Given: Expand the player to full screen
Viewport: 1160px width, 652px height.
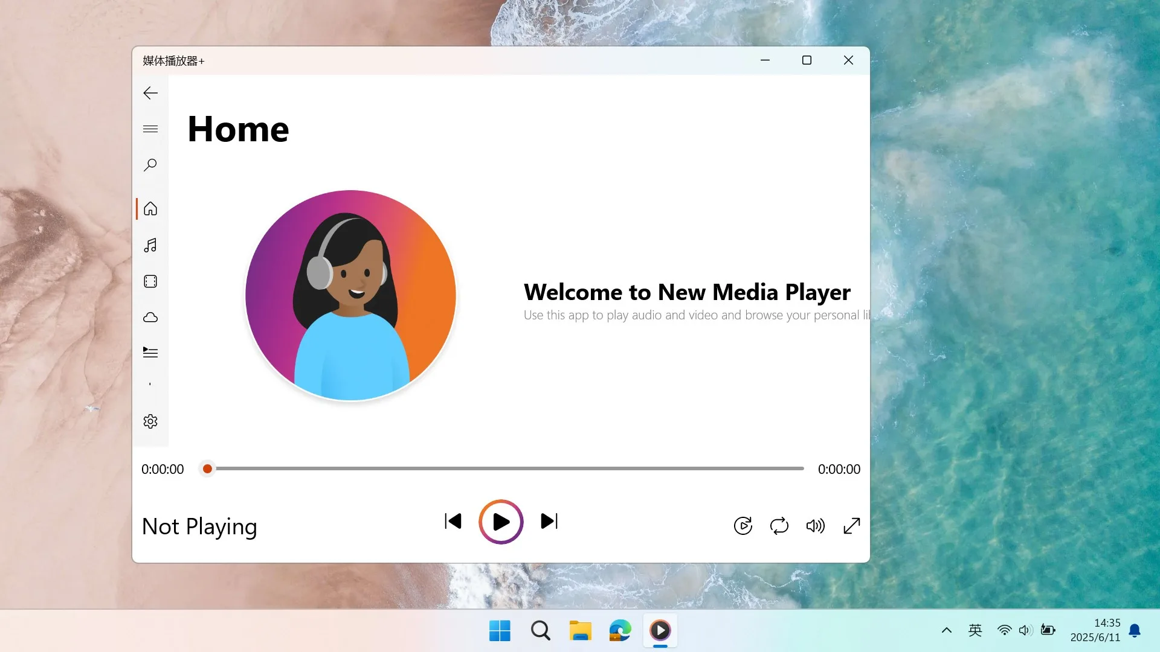Looking at the screenshot, I should [852, 526].
